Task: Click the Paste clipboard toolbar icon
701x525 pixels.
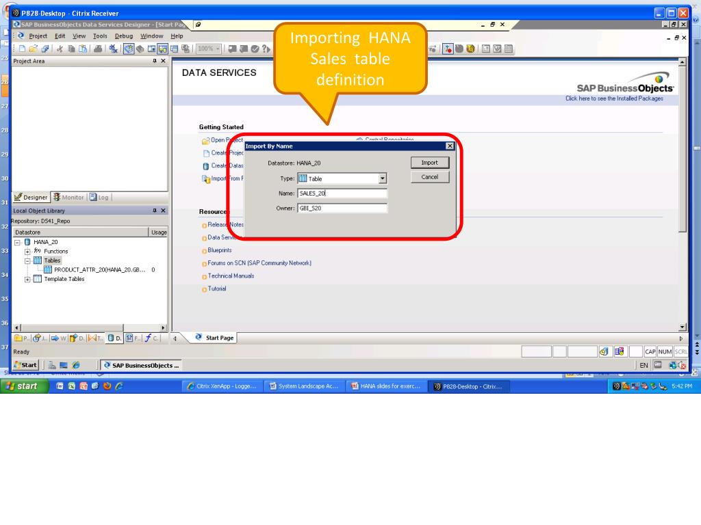Action: 83,49
